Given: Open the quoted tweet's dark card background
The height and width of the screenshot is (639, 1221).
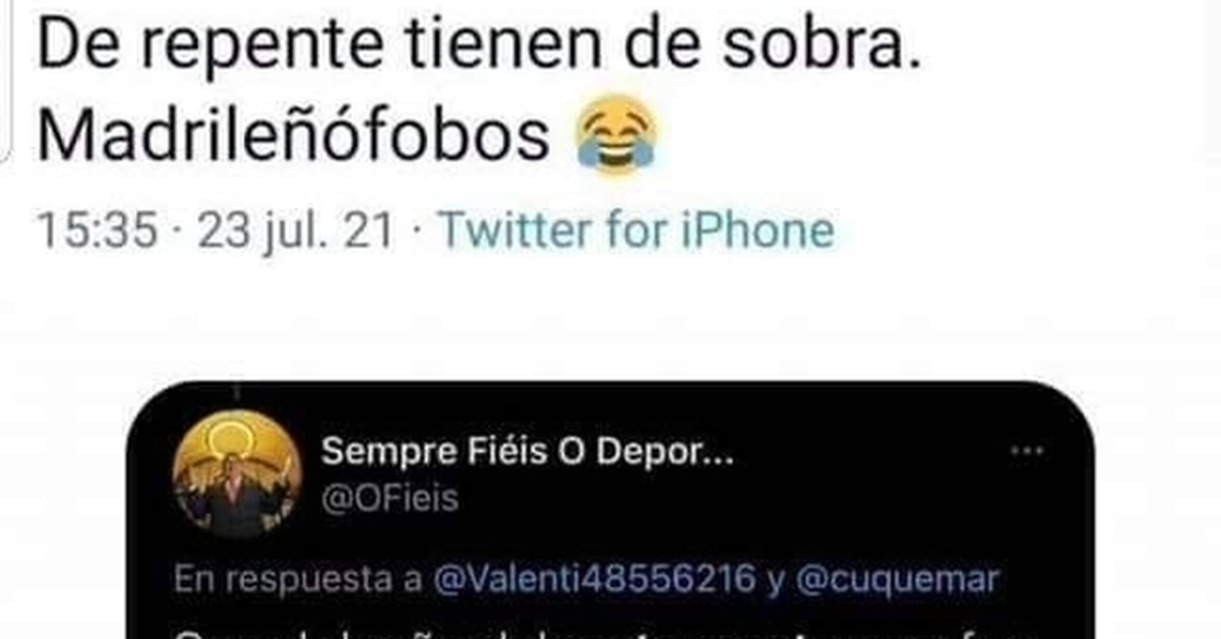Looking at the screenshot, I should pyautogui.click(x=611, y=510).
